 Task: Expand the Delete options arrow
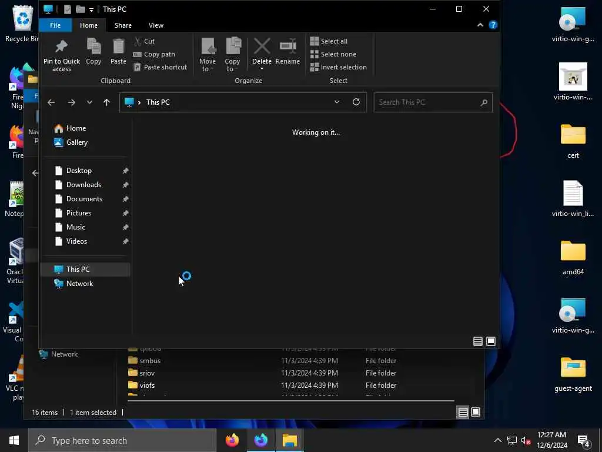pos(262,69)
